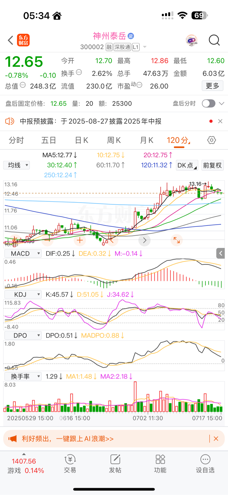
Task: Open the 中报预披露 announcement text
Action: point(91,121)
